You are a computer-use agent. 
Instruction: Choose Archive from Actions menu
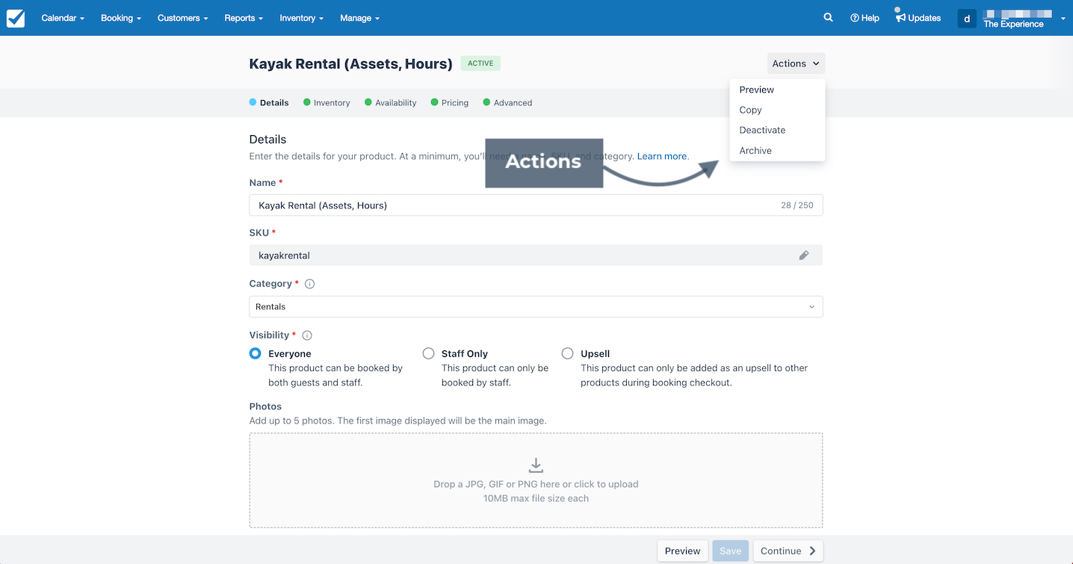777,150
